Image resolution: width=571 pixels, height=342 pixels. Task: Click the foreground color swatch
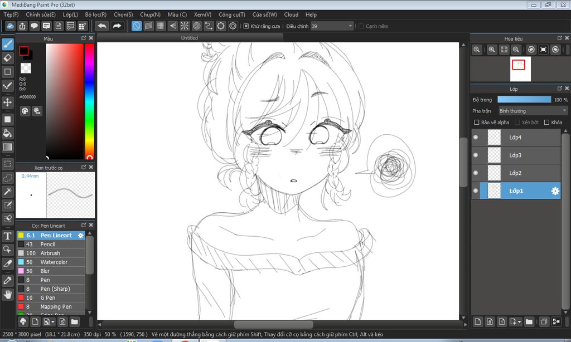pyautogui.click(x=23, y=51)
